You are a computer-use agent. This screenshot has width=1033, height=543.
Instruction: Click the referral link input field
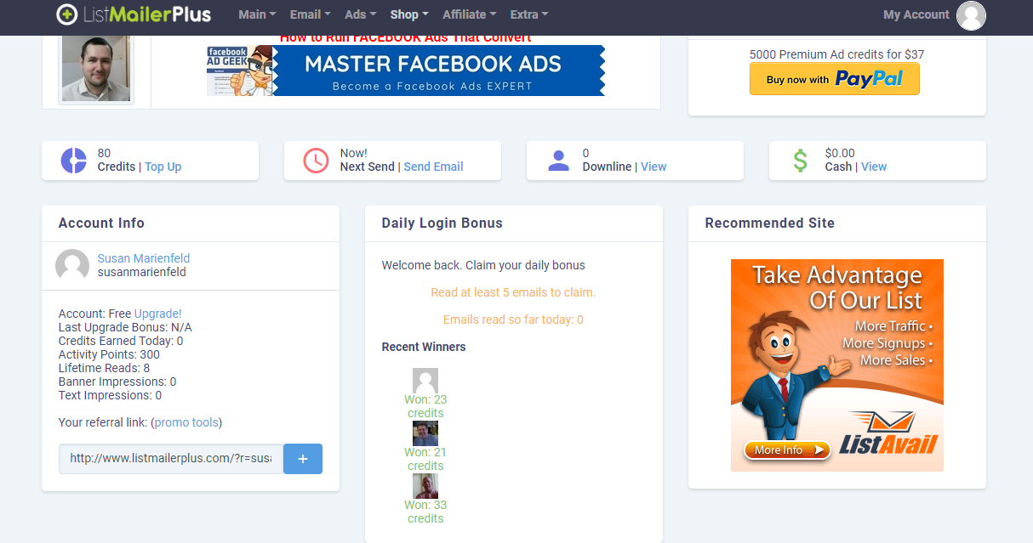tap(171, 458)
